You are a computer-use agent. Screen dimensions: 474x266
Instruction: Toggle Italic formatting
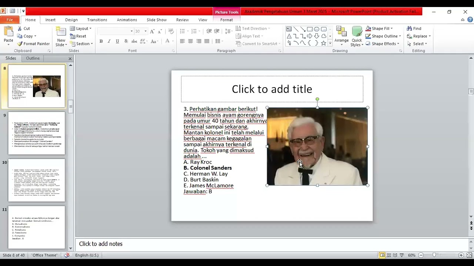tap(109, 41)
